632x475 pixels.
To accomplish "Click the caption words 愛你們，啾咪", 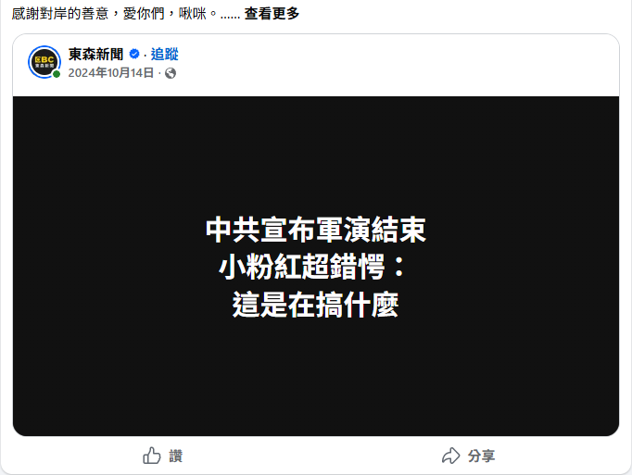I will click(164, 14).
